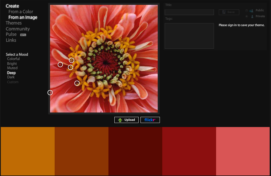The height and width of the screenshot is (176, 271).
Task: Open the Create section
Action: [x=12, y=6]
